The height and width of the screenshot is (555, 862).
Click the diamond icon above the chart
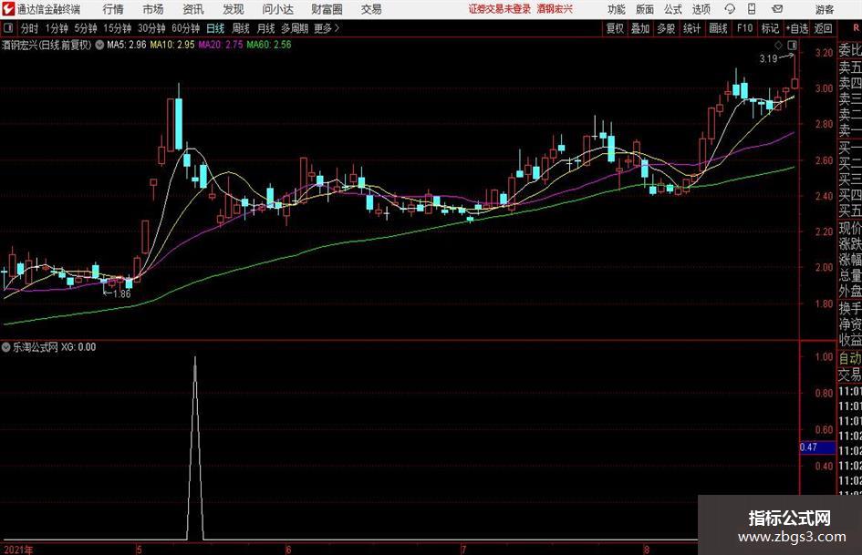[778, 45]
